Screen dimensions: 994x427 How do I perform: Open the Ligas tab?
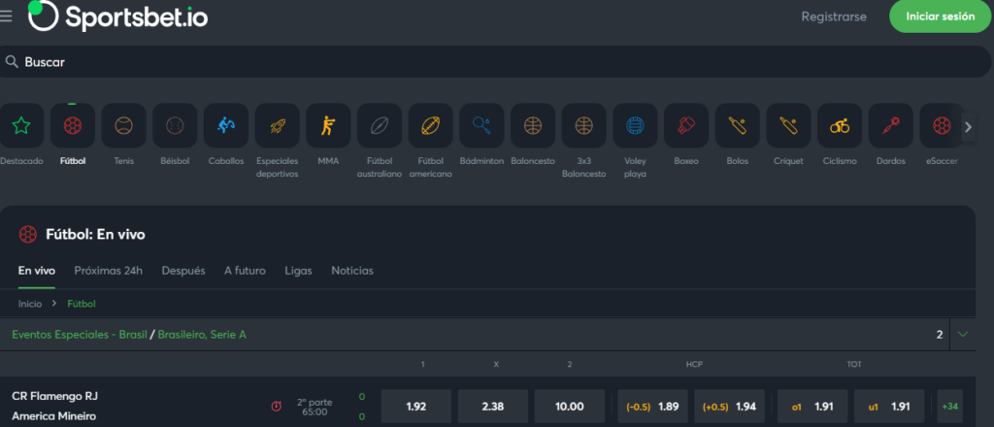pos(298,271)
